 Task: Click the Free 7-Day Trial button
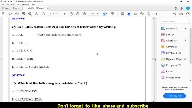pyautogui.click(x=175, y=96)
